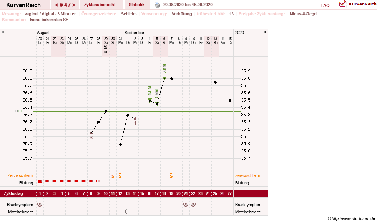Click the heavy bleeding mark on cycle day 1
This screenshot has height=223, width=377.
coord(40,182)
